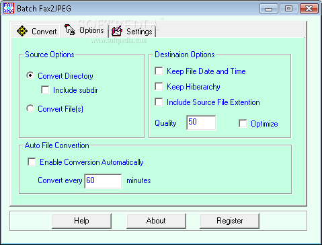
Task: Open the About dialog button
Action: (x=156, y=221)
